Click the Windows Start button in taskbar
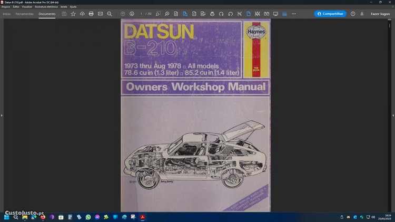Screen dimensions: 395x222 [x=7, y=217]
